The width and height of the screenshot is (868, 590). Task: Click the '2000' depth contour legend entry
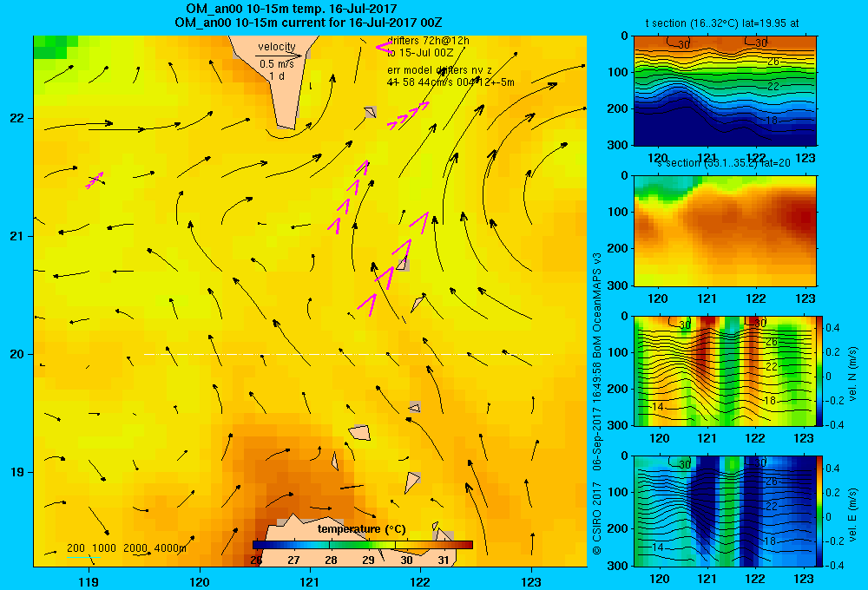click(x=135, y=548)
